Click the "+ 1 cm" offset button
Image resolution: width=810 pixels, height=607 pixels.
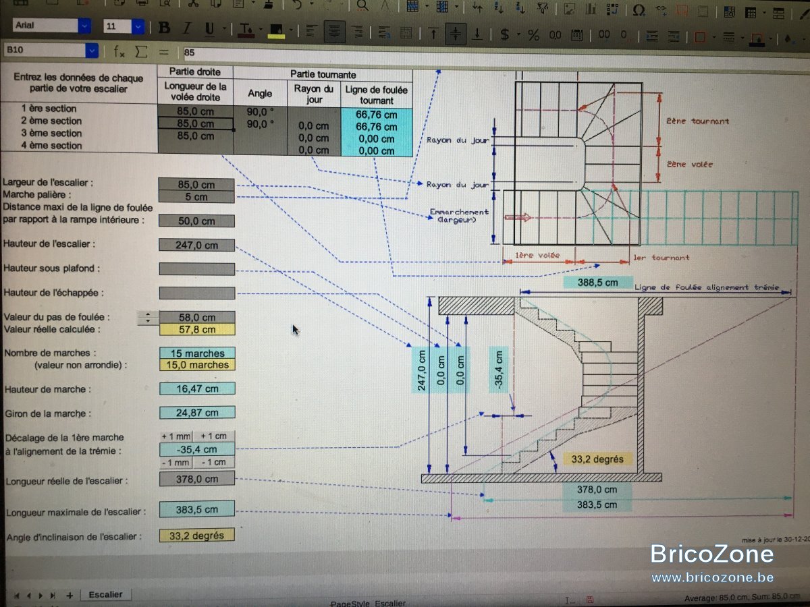(214, 436)
